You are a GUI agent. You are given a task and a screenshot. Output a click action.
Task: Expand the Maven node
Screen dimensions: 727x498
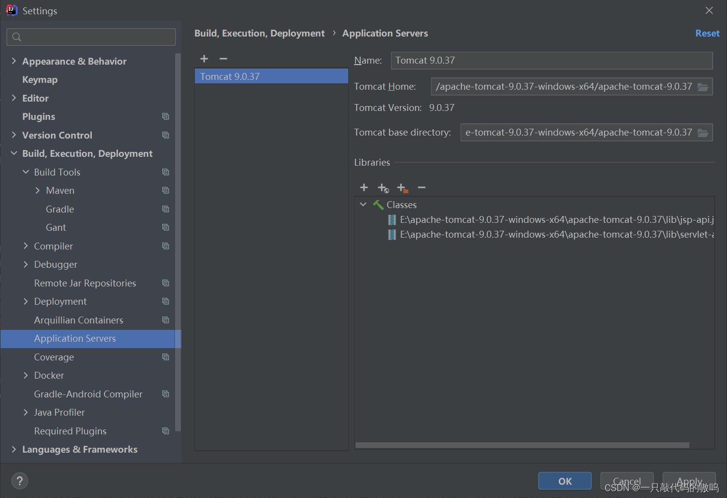click(x=37, y=190)
